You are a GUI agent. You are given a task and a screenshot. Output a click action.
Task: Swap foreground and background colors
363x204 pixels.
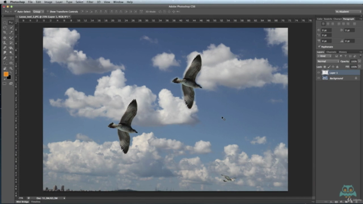tap(10, 73)
